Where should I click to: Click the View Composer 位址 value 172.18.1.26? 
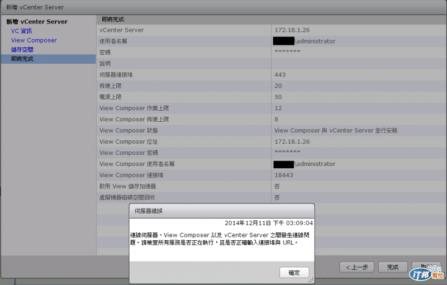(292, 141)
